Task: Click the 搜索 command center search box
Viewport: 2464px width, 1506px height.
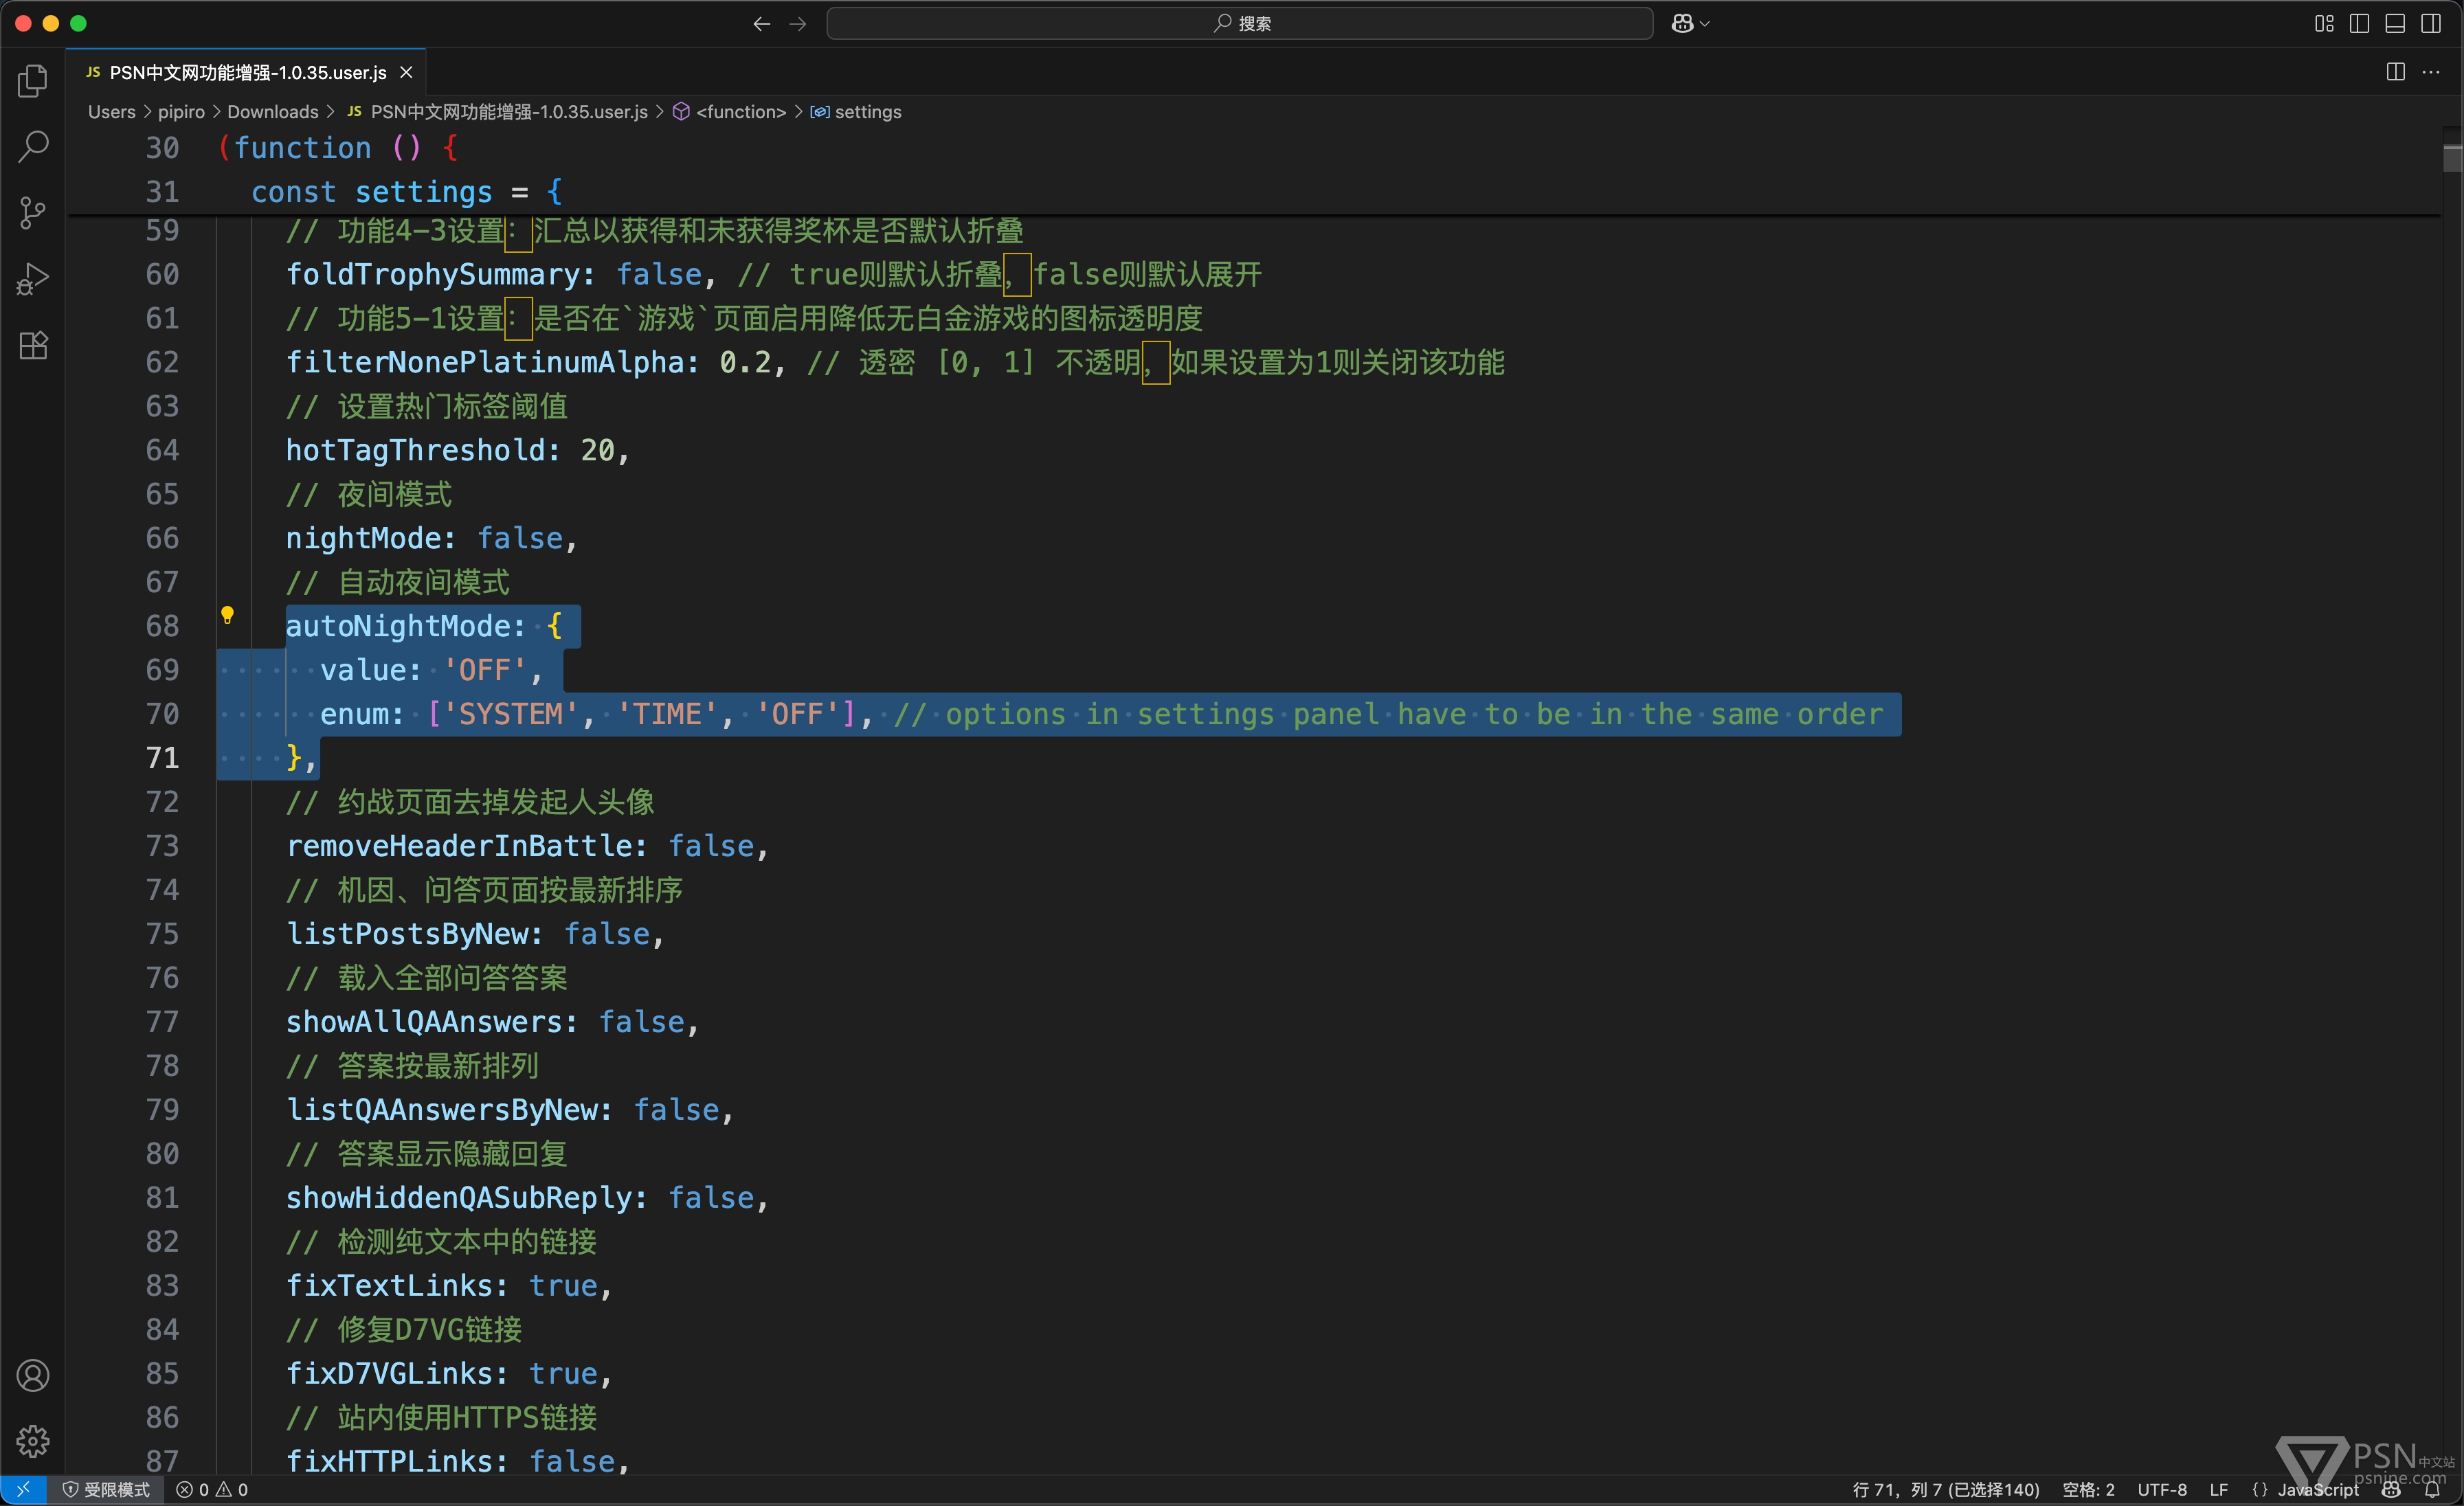Action: click(x=1239, y=23)
